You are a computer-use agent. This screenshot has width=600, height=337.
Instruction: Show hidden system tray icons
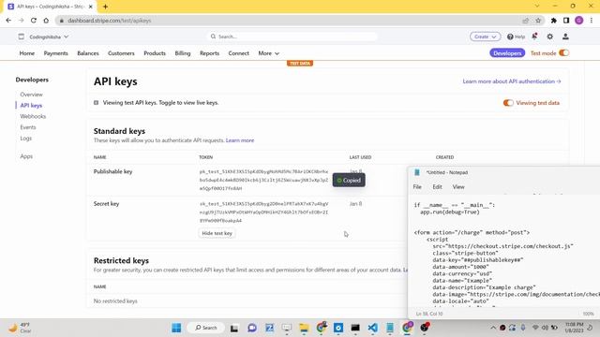pos(493,328)
